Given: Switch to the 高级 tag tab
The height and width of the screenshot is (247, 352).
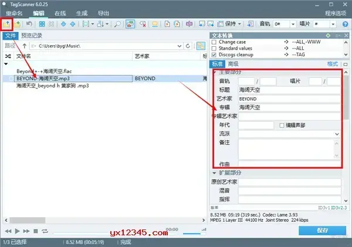Looking at the screenshot, I should click(233, 64).
